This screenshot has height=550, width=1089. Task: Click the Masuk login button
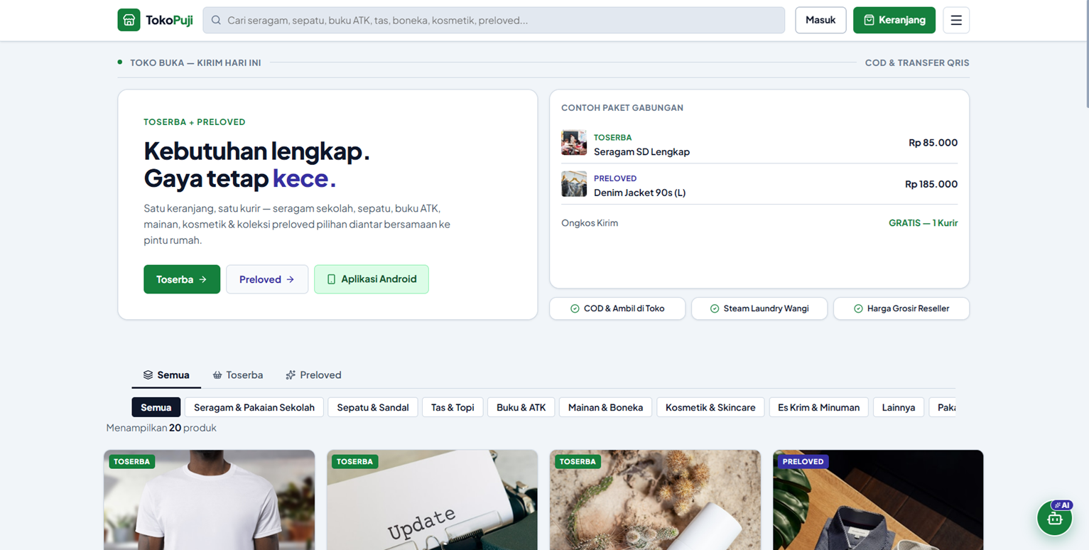[820, 20]
